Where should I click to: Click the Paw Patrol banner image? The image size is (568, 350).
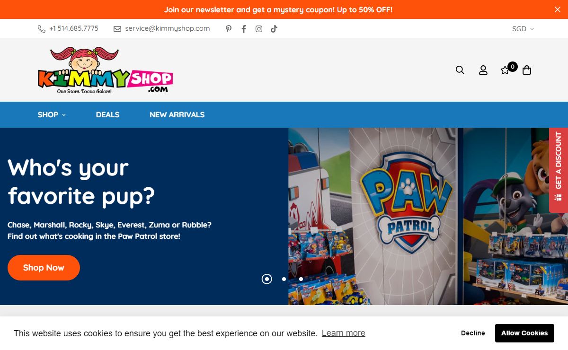pyautogui.click(x=428, y=216)
